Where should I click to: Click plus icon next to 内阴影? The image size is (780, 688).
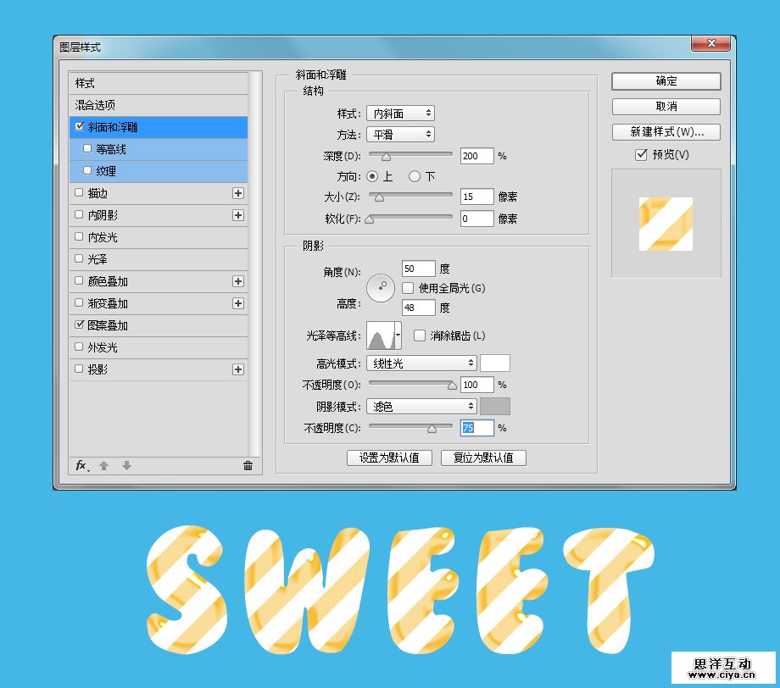pos(238,215)
